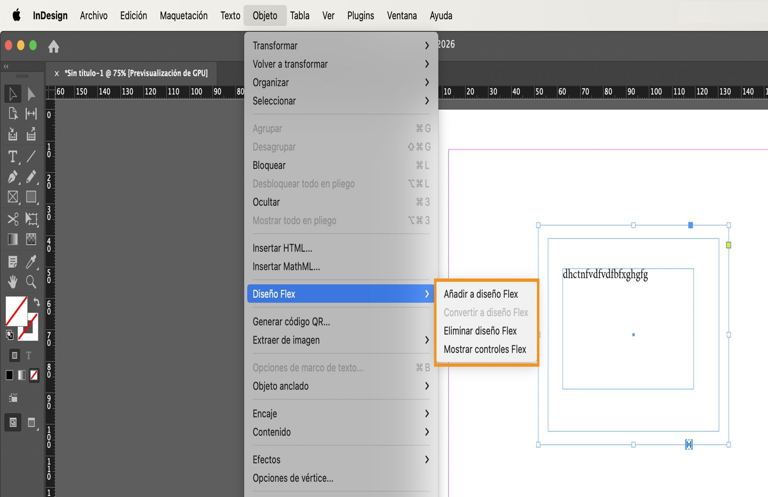
Task: Activate the Hand tool
Action: pos(12,282)
